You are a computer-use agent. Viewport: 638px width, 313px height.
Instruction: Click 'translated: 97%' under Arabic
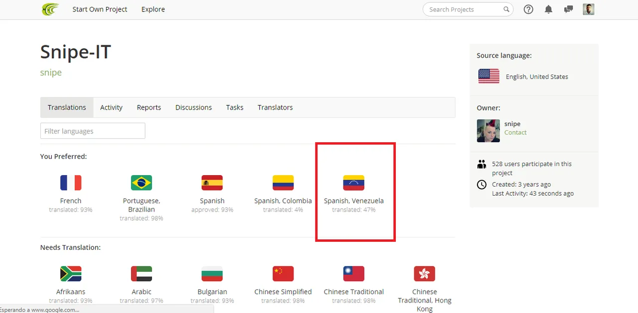[142, 301]
